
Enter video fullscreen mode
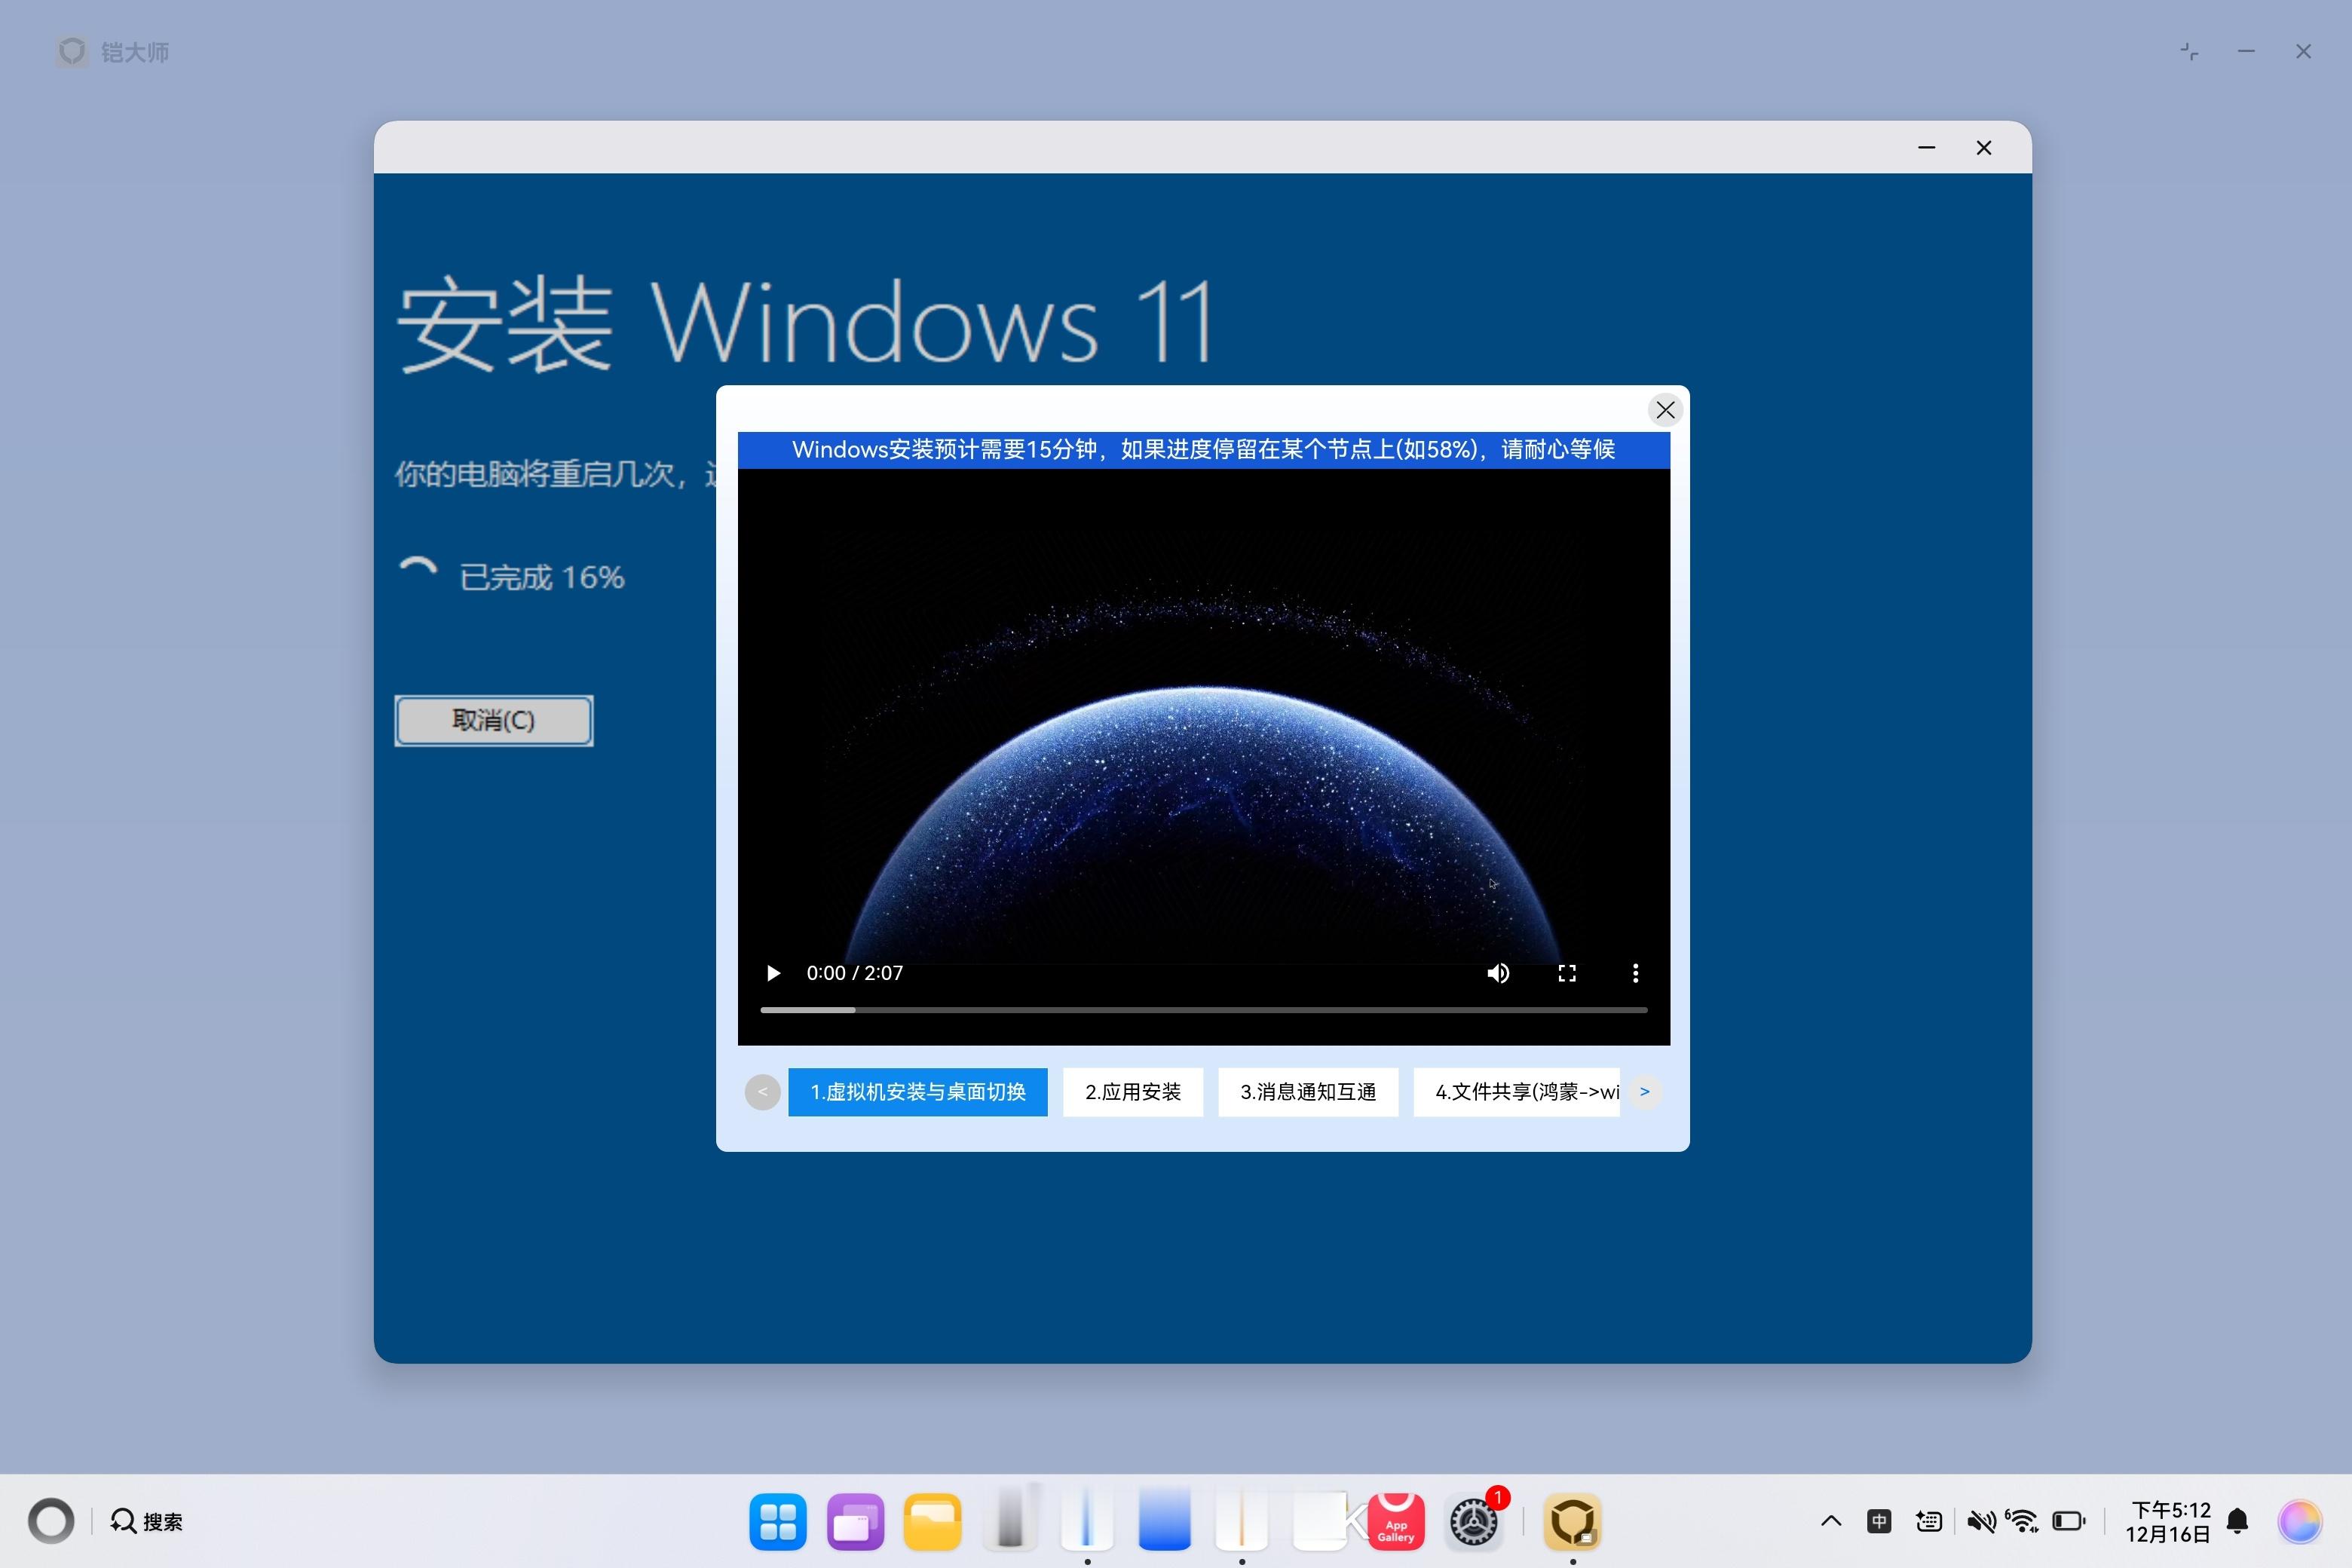pos(1567,973)
